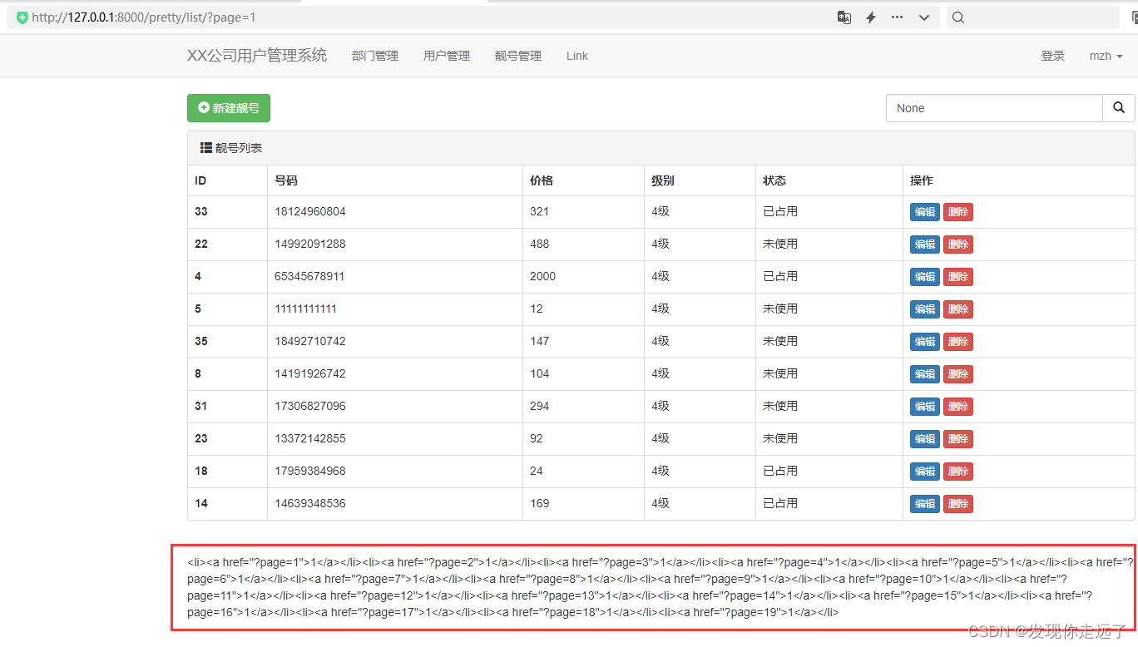Click the 价格 column header
Viewport: 1138px width, 647px height.
coord(542,180)
